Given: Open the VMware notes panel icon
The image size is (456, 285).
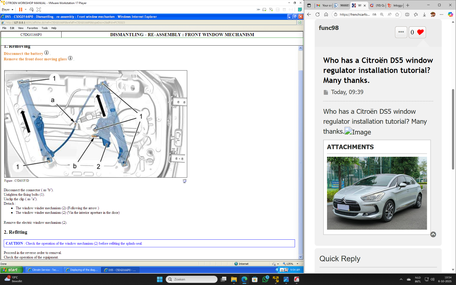Looking at the screenshot, I should (300, 9).
